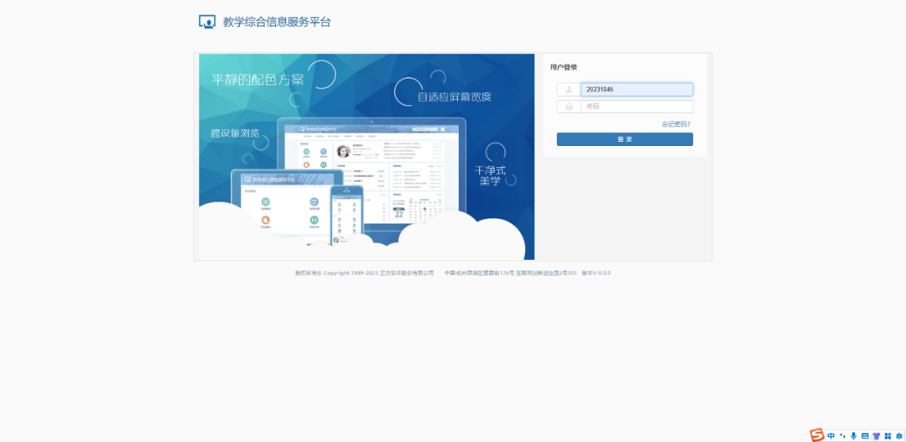906x442 pixels.
Task: Click the 密码 password input field
Action: tap(636, 107)
